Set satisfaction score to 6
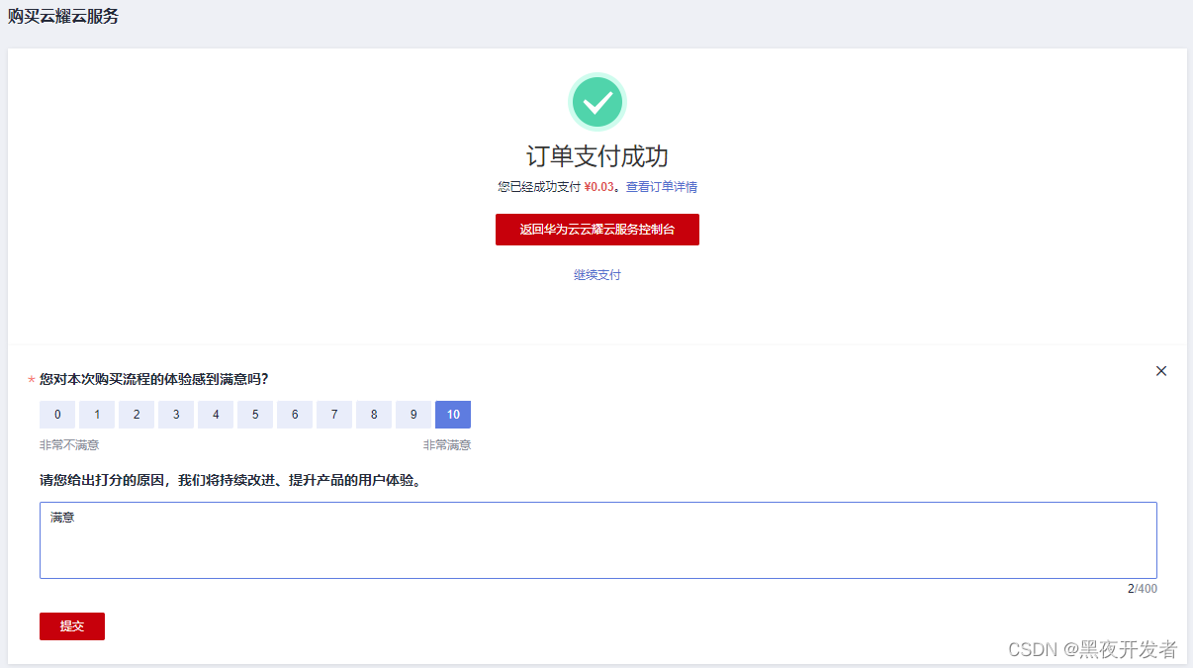The height and width of the screenshot is (668, 1193). (295, 415)
